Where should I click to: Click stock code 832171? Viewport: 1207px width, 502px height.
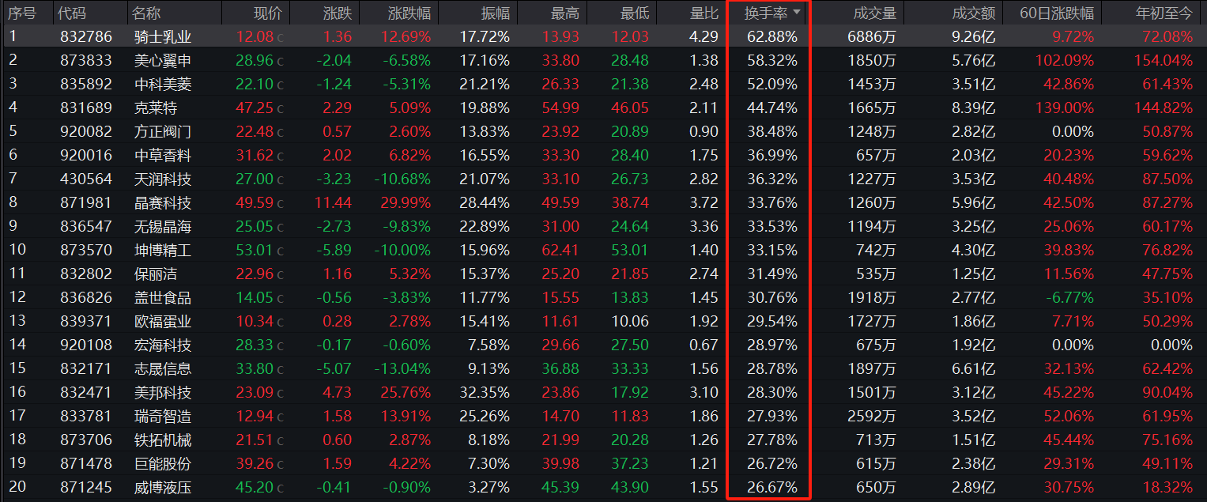(86, 368)
